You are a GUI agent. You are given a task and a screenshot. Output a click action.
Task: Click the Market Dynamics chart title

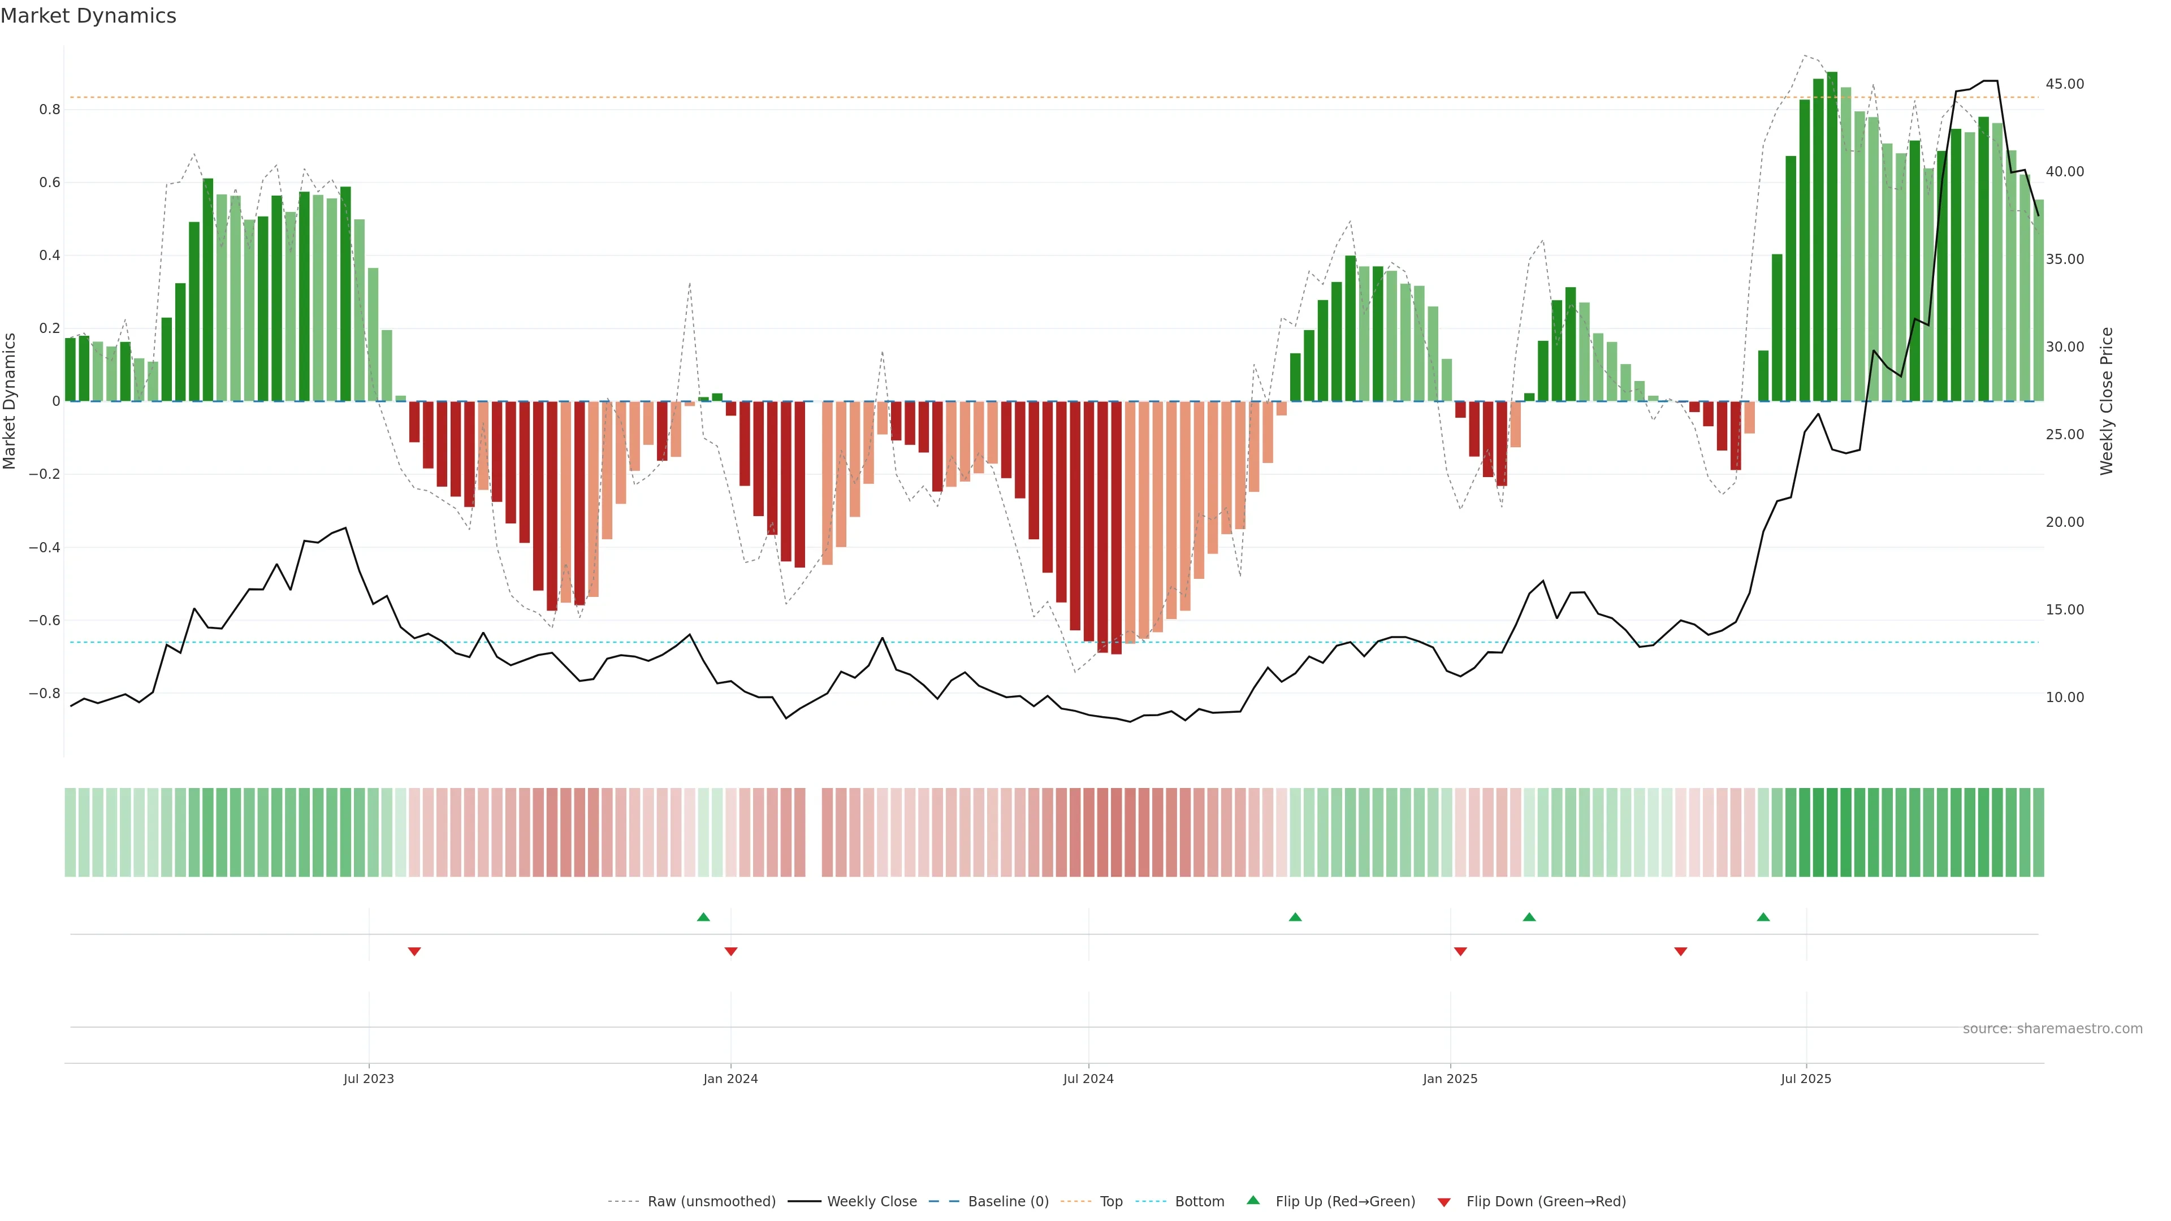pos(89,16)
